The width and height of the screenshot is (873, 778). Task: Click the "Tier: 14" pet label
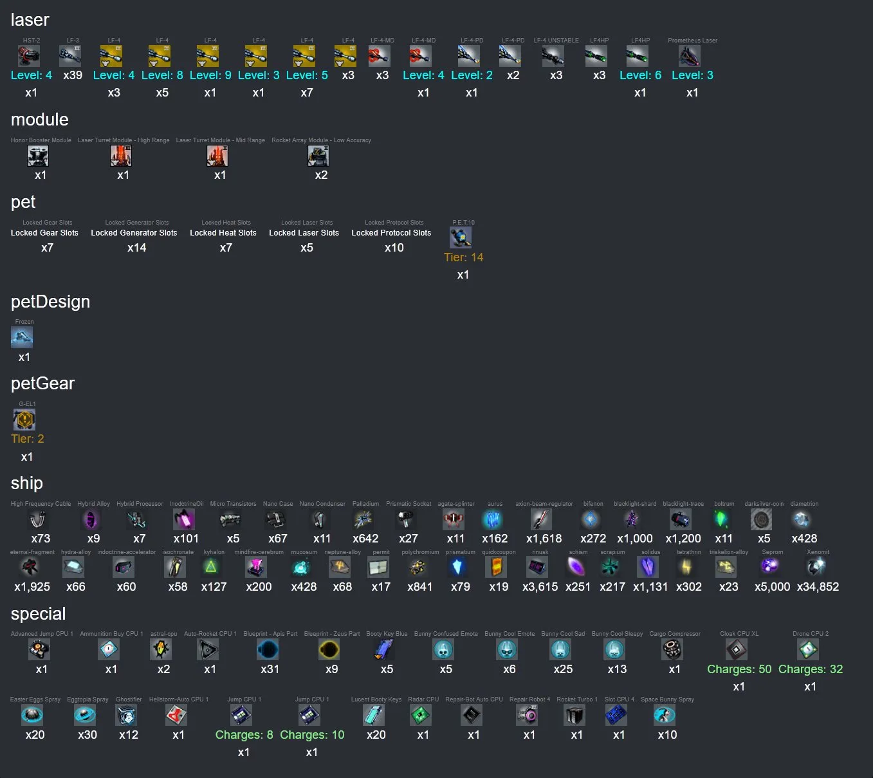click(x=463, y=257)
